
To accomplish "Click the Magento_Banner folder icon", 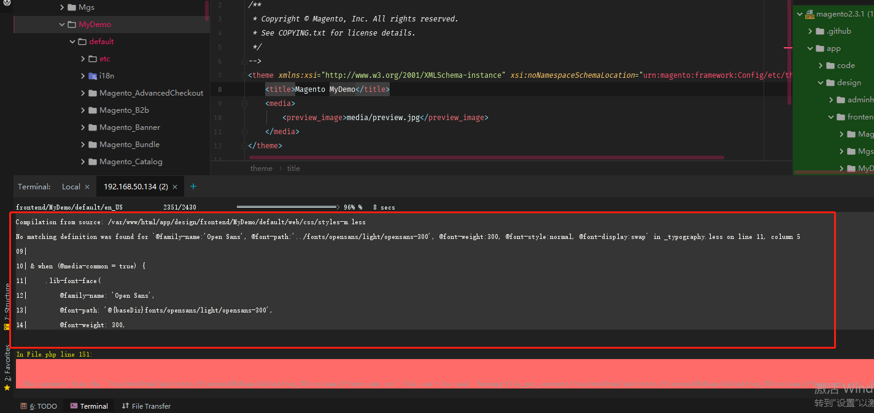I will (93, 127).
